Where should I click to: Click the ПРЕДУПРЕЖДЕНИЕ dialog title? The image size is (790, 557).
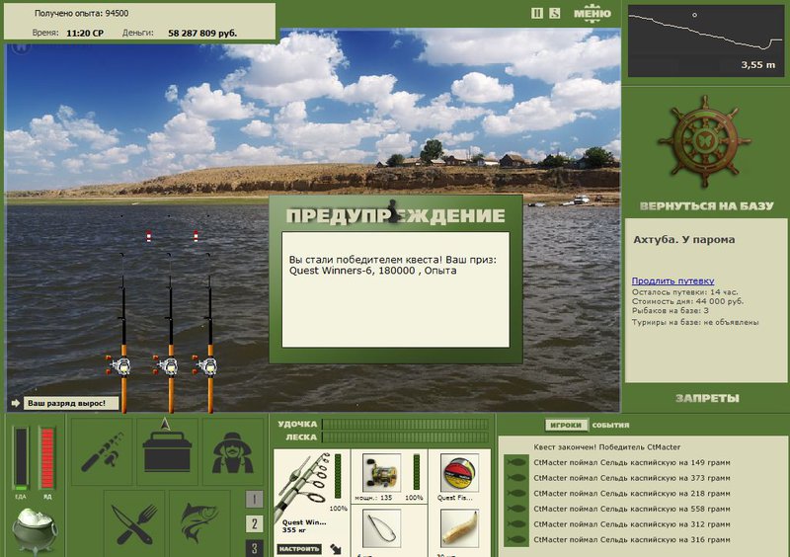(x=396, y=215)
